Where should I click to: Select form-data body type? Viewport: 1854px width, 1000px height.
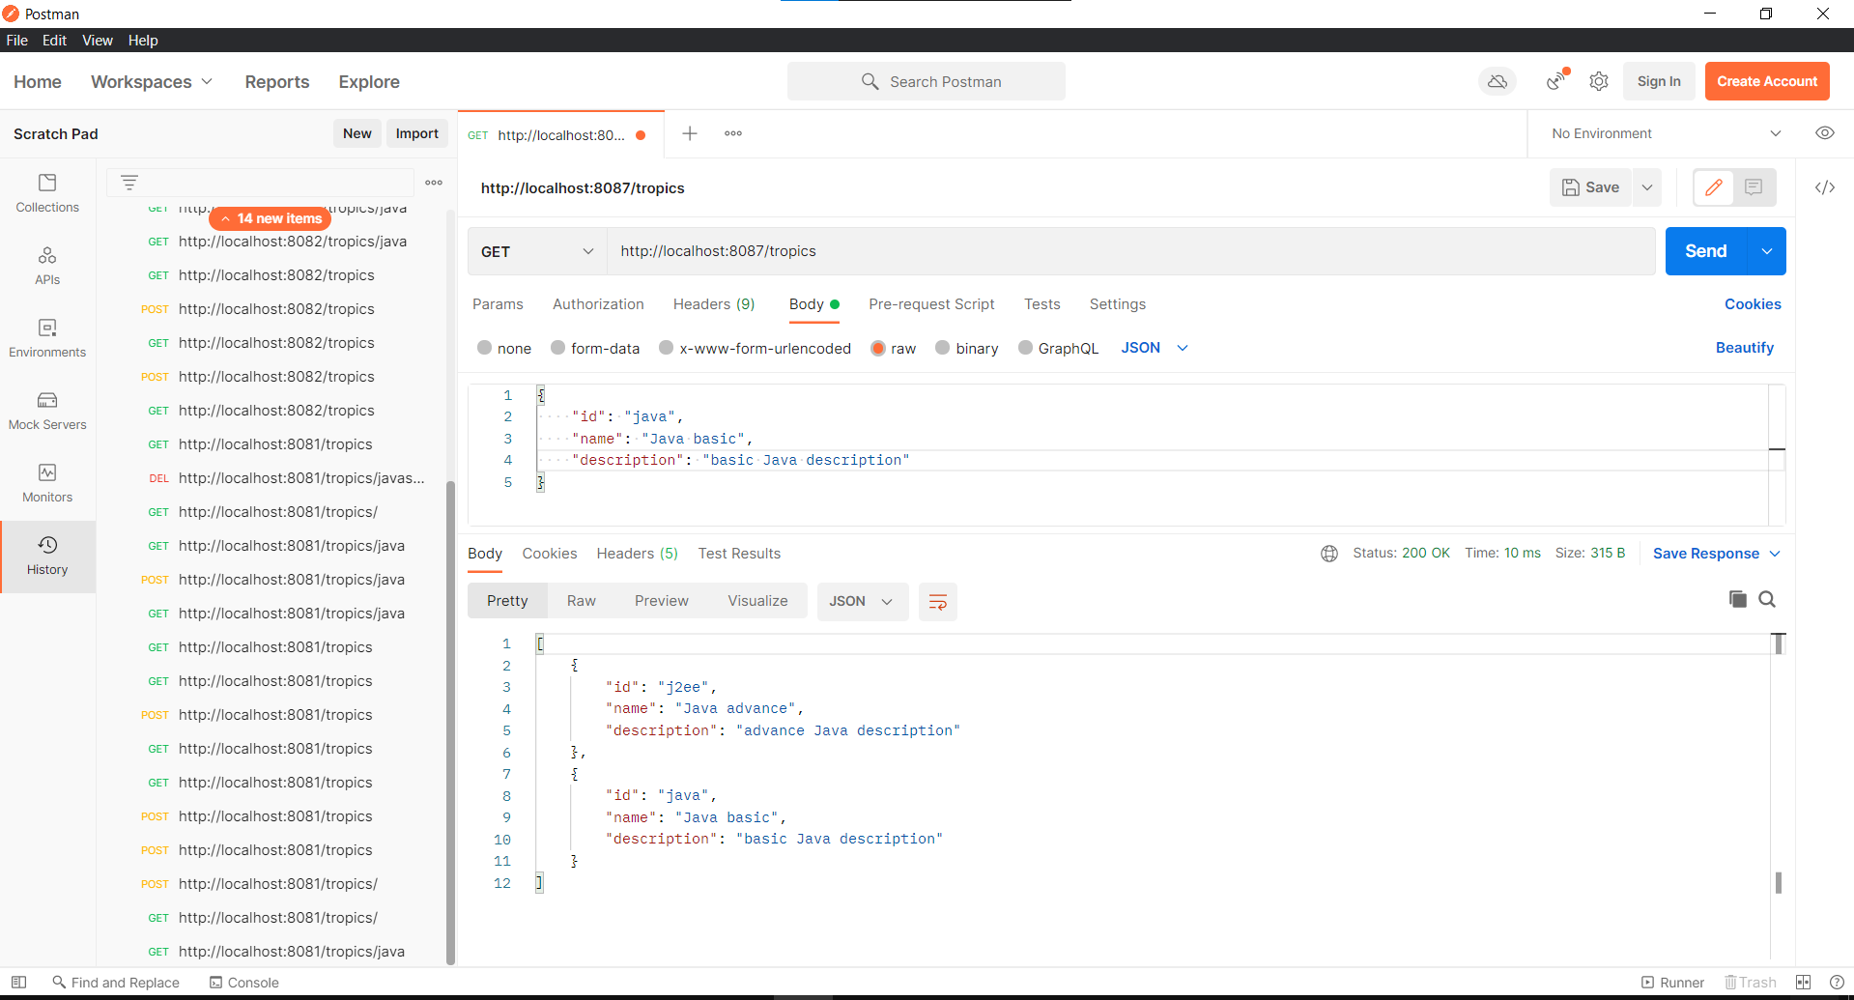[x=558, y=348]
